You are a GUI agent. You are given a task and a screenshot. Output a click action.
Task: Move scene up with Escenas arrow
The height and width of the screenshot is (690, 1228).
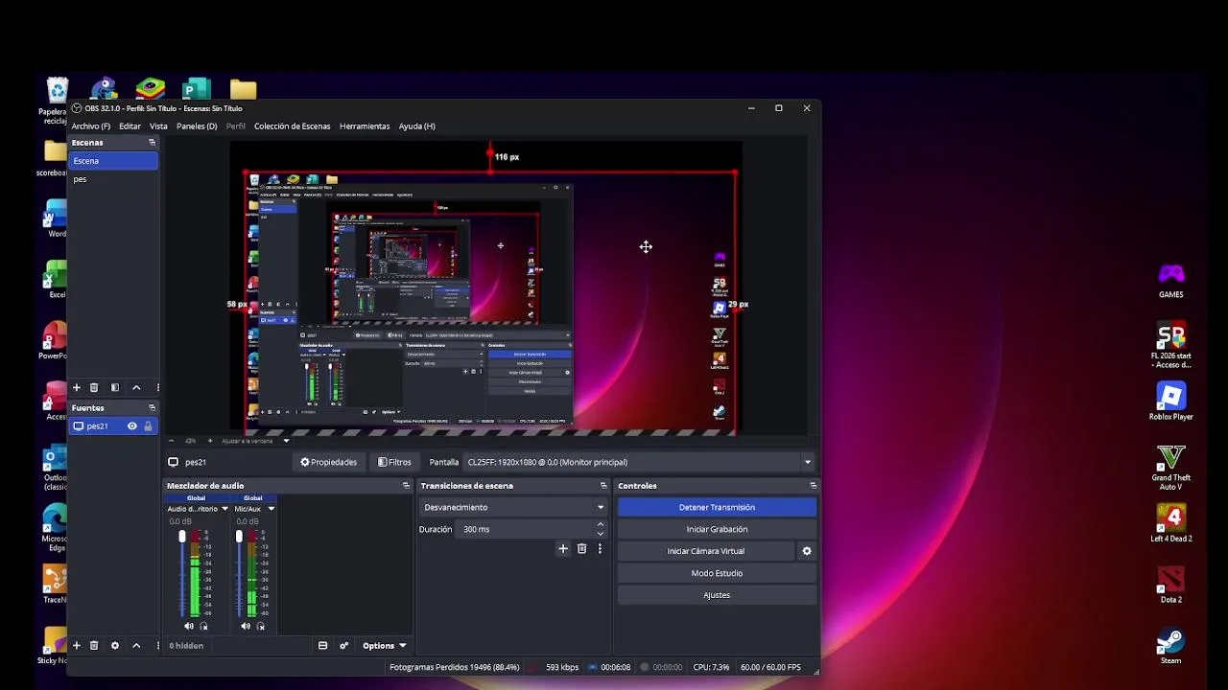click(x=136, y=387)
